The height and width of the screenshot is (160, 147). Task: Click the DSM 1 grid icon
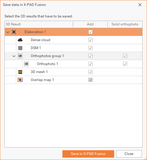[20, 48]
